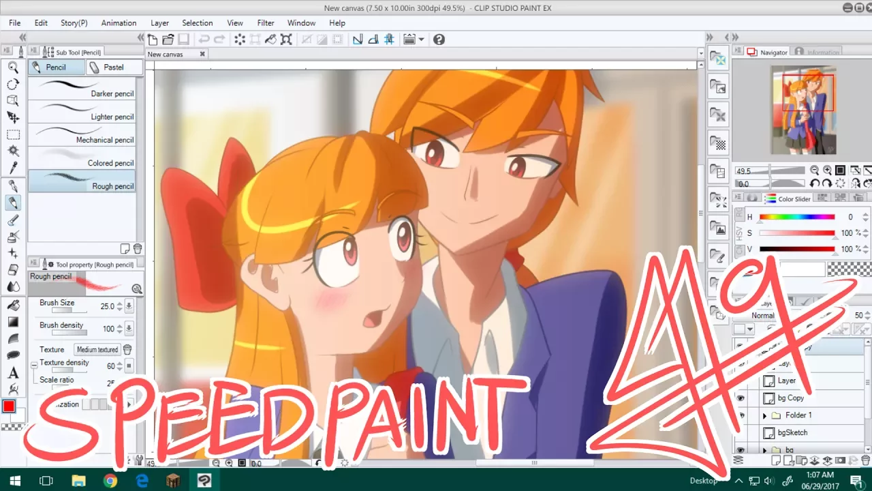Select the Zoom magnifier tool
Image resolution: width=872 pixels, height=491 pixels.
coord(13,68)
